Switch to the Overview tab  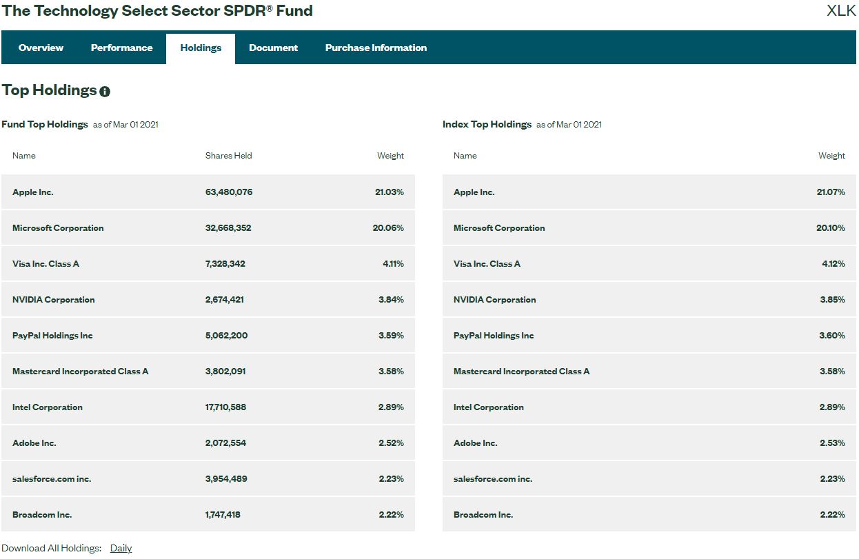[41, 48]
